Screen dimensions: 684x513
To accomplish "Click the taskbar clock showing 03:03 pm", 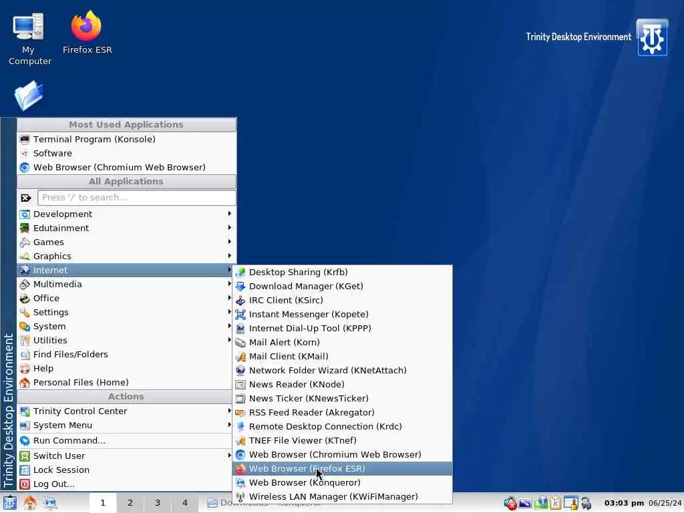I will tap(625, 503).
